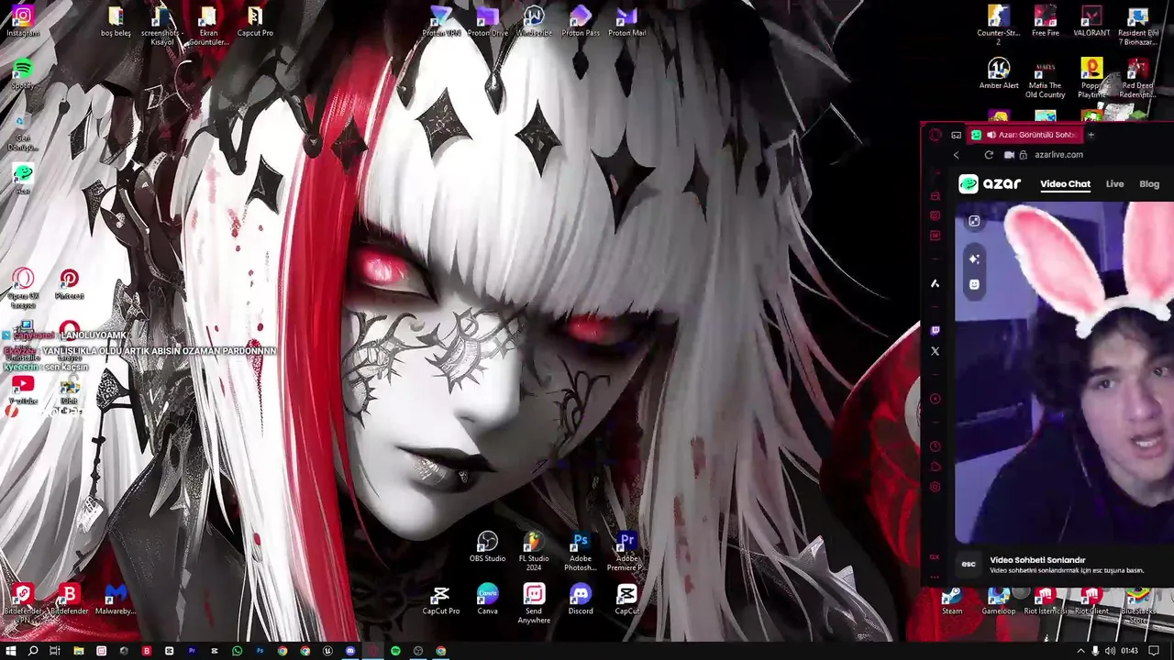This screenshot has height=660, width=1174.
Task: Open the Pinterest desktop shortcut
Action: (69, 284)
